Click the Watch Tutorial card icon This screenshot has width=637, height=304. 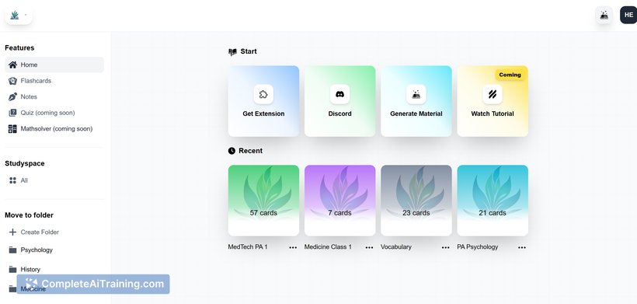click(x=493, y=94)
